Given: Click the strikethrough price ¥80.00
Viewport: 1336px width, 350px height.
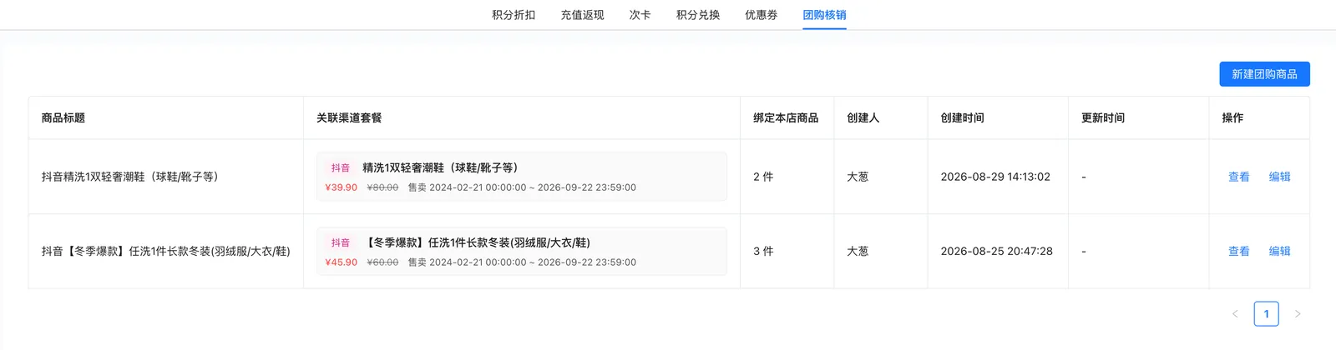Looking at the screenshot, I should [382, 187].
